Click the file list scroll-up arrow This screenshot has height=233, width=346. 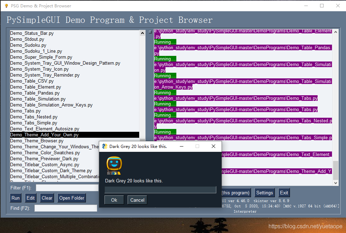pyautogui.click(x=143, y=33)
